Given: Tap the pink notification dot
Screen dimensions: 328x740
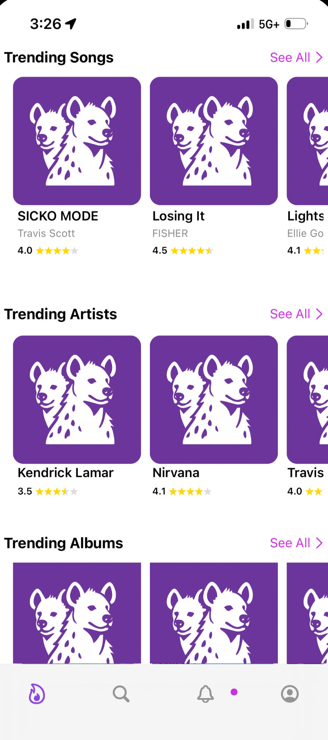Looking at the screenshot, I should tap(234, 692).
